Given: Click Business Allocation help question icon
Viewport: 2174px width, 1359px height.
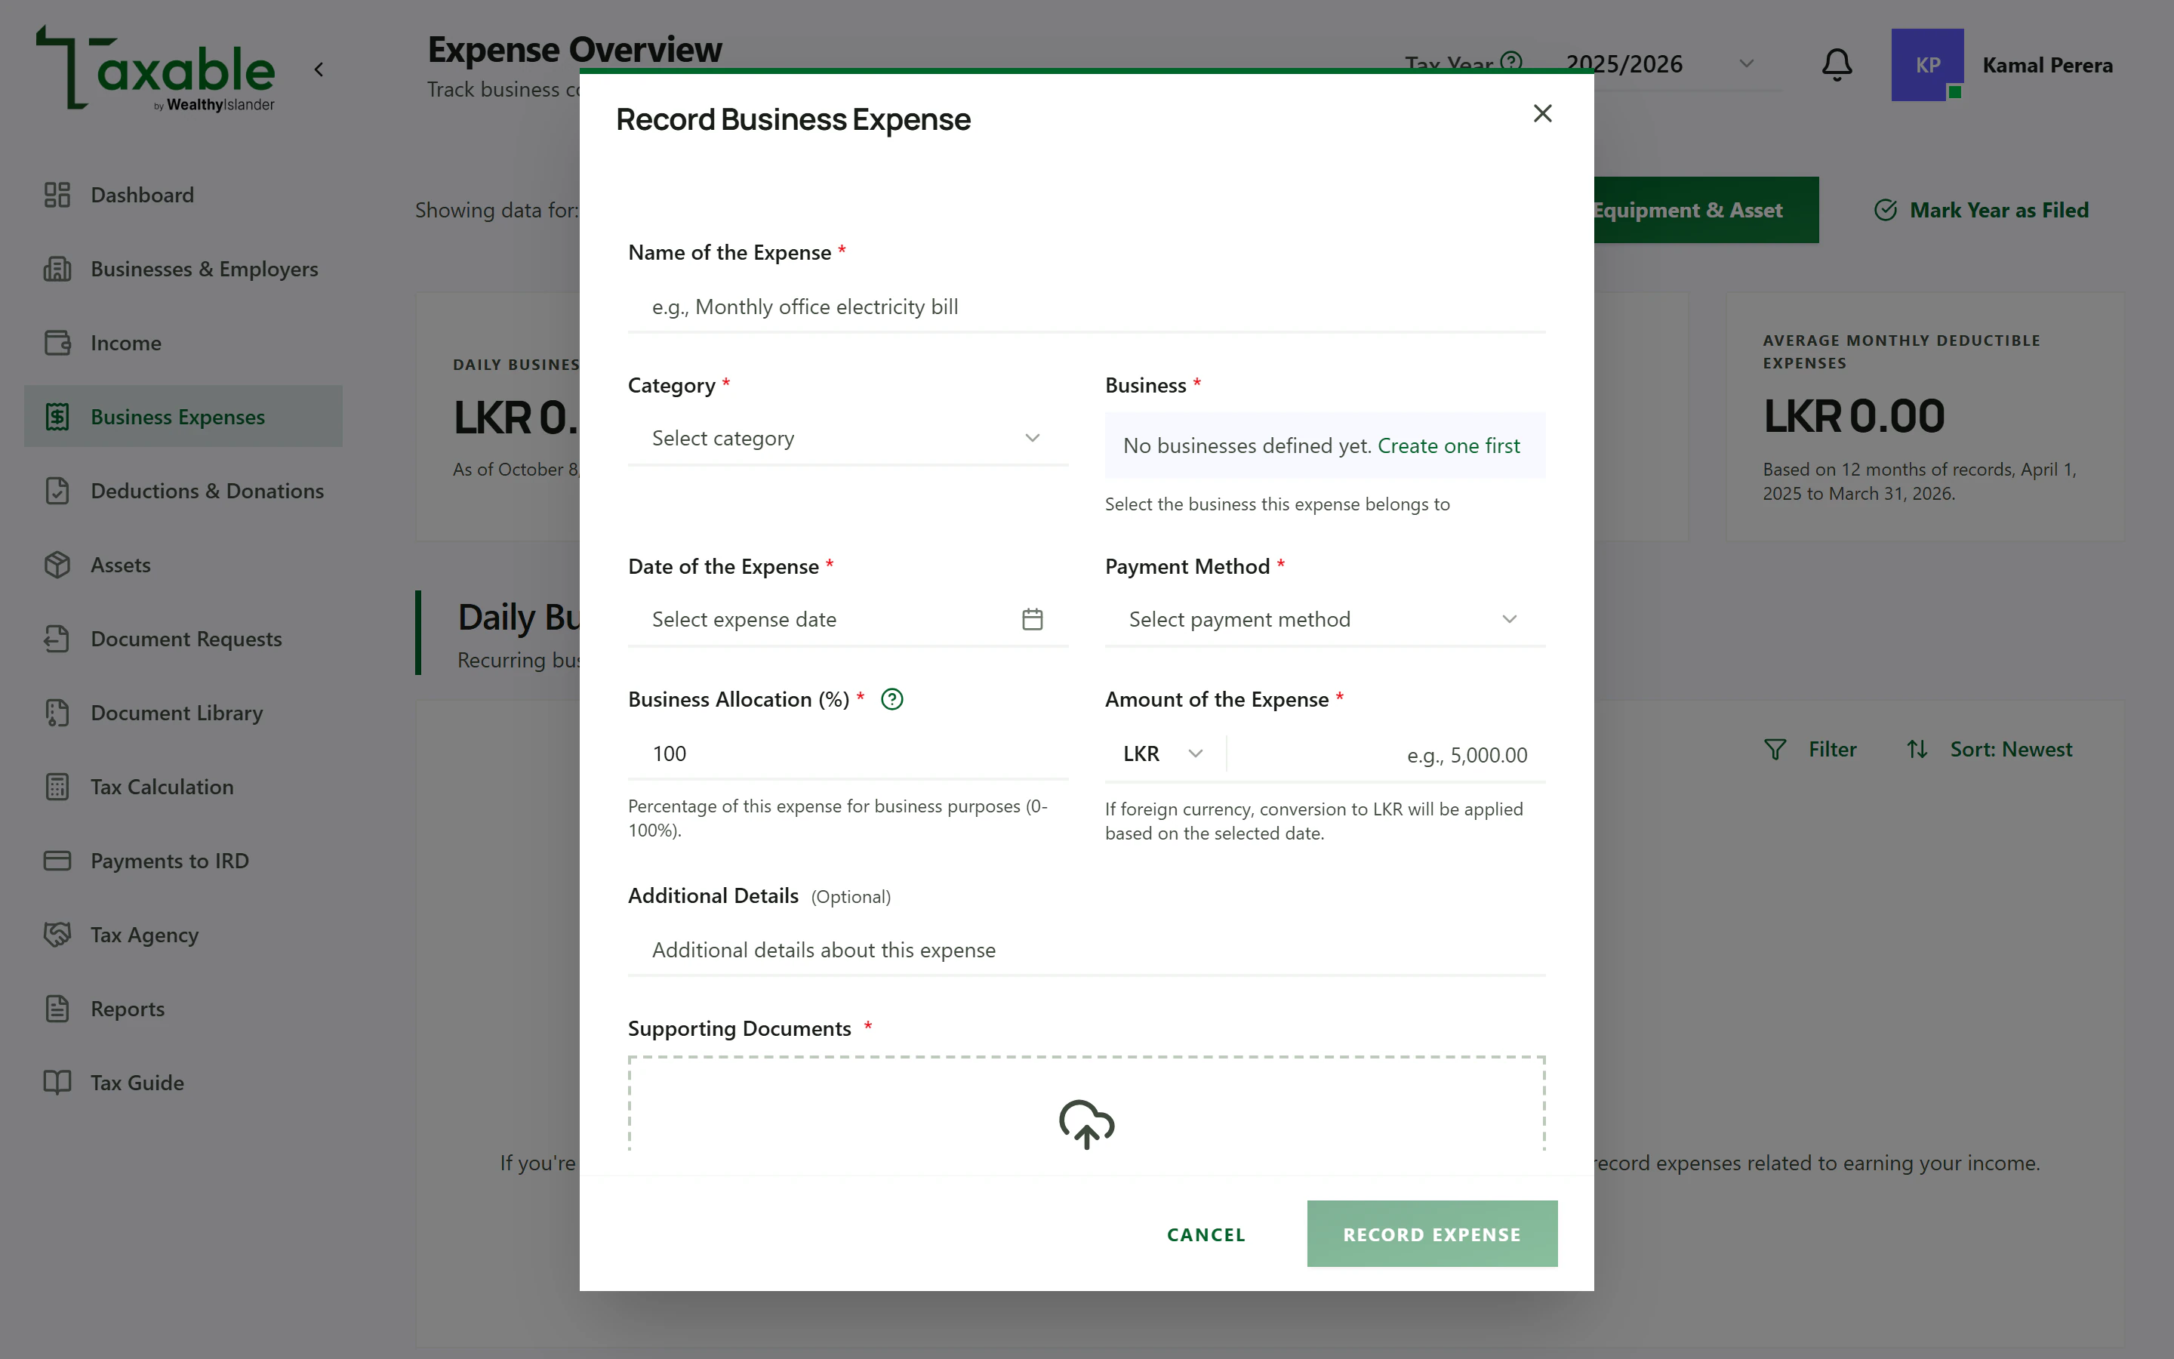Looking at the screenshot, I should coord(891,699).
